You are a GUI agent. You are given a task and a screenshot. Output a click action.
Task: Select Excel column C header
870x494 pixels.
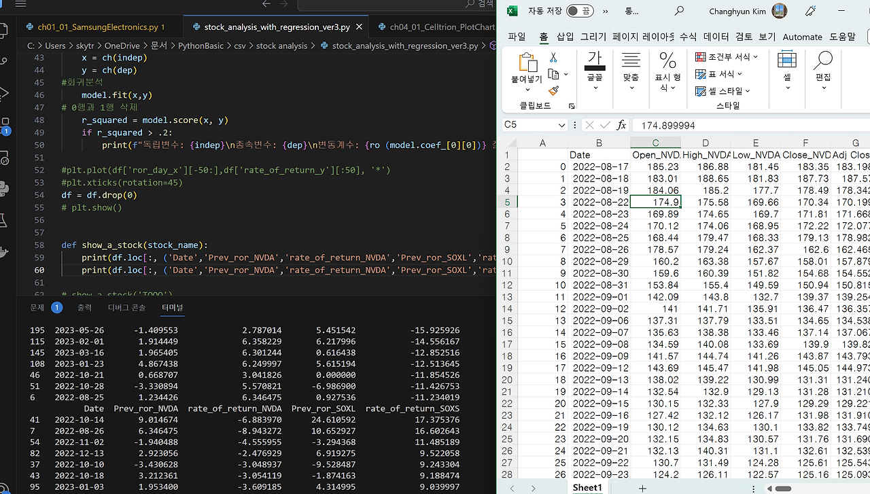(x=655, y=143)
